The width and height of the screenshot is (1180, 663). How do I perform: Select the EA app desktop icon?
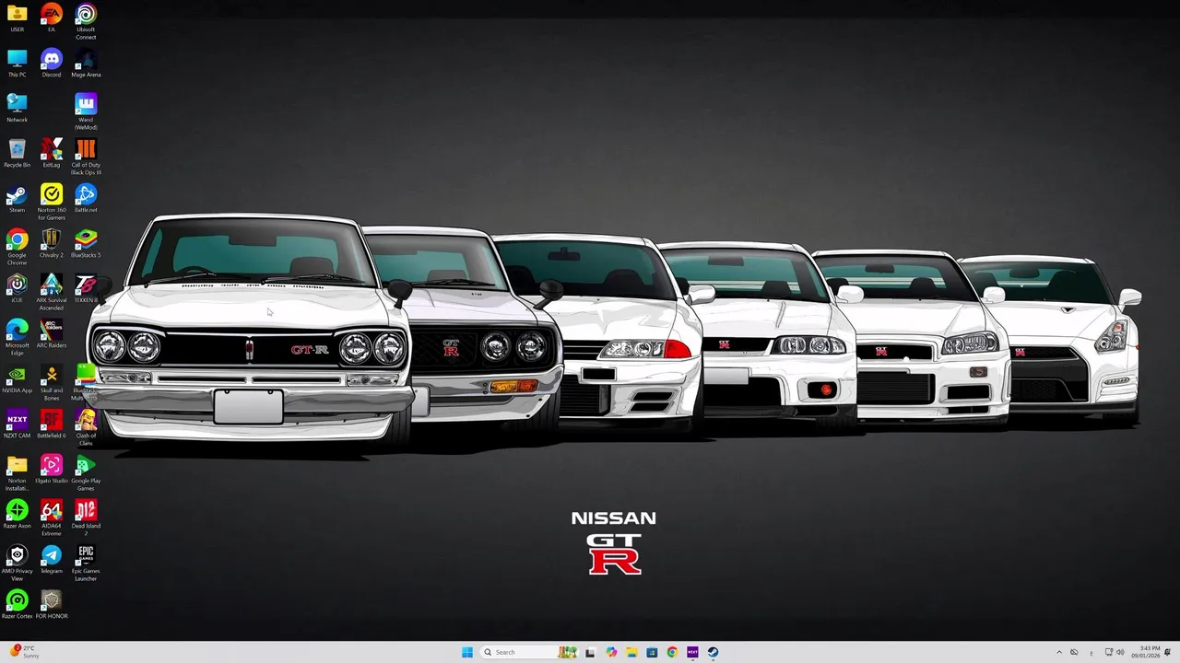[x=52, y=18]
